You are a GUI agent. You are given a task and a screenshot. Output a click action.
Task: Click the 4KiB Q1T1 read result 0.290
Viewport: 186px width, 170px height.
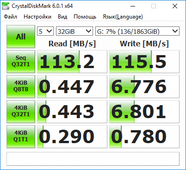(x=72, y=137)
